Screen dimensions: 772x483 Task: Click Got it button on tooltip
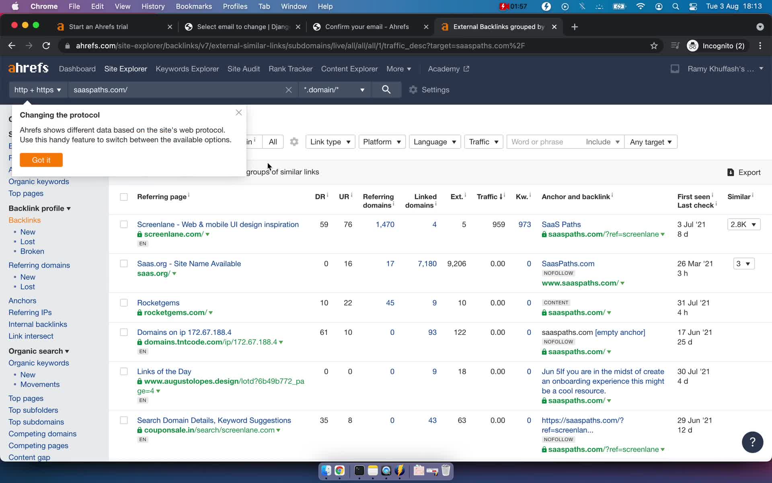(41, 160)
